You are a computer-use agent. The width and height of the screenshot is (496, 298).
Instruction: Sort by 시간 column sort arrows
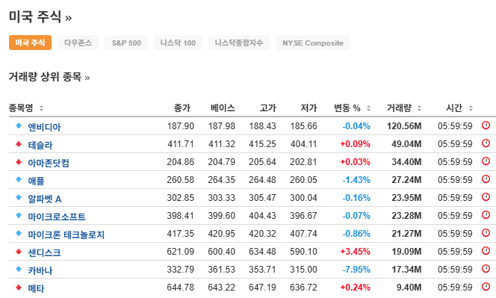471,108
